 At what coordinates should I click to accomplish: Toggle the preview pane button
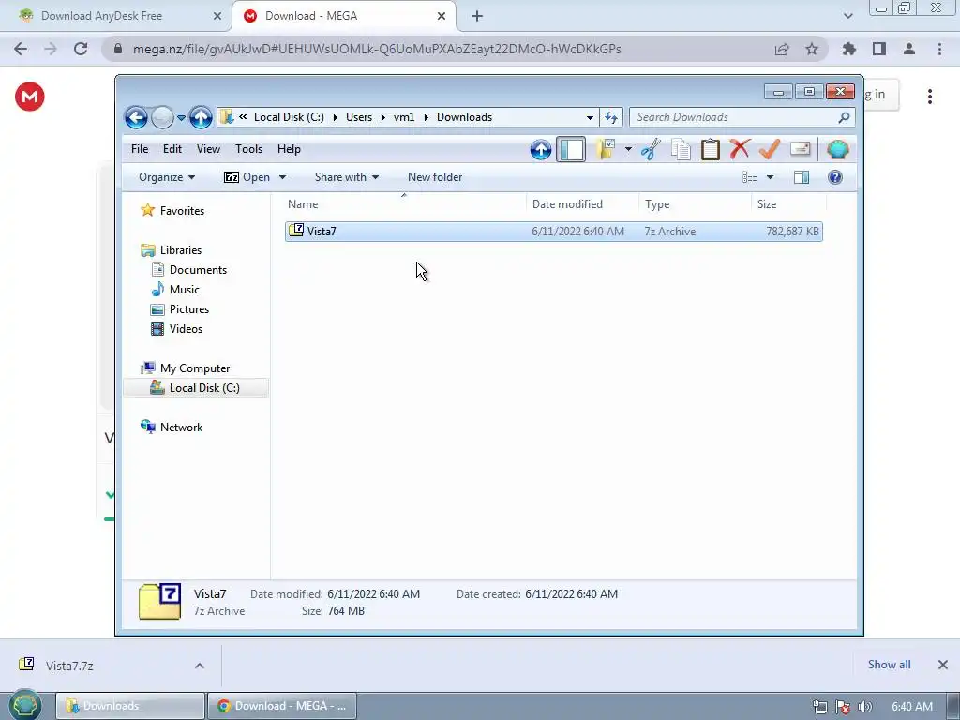click(802, 177)
